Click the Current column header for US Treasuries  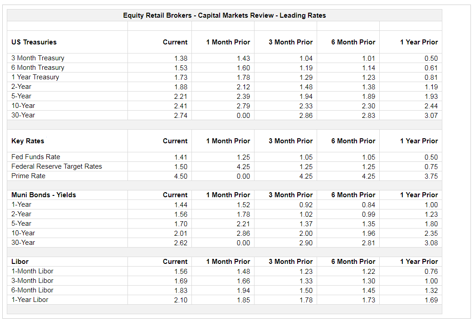(x=175, y=42)
